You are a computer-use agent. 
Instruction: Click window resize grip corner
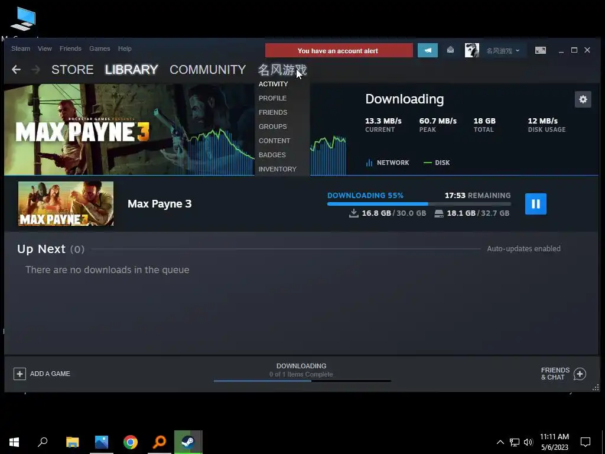coord(596,388)
